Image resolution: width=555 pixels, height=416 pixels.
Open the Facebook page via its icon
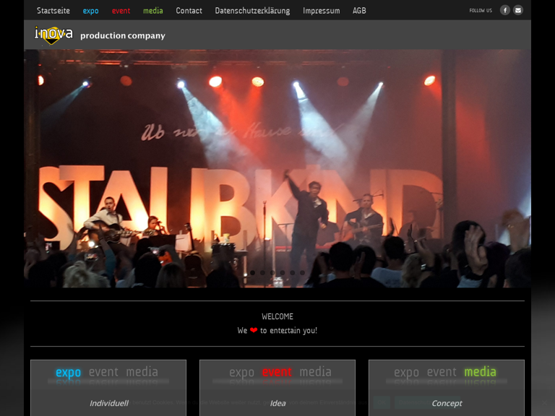[505, 10]
